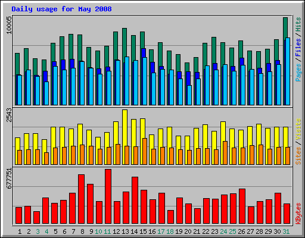The height and width of the screenshot is (238, 305).
Task: Click day 3 on the x-axis
Action: (x=38, y=231)
